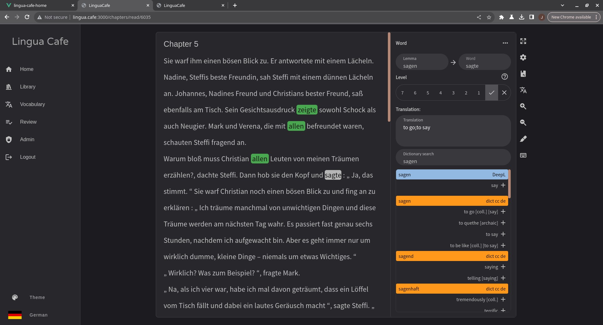Zoom out the reader text
Image resolution: width=603 pixels, height=325 pixels.
tap(523, 123)
